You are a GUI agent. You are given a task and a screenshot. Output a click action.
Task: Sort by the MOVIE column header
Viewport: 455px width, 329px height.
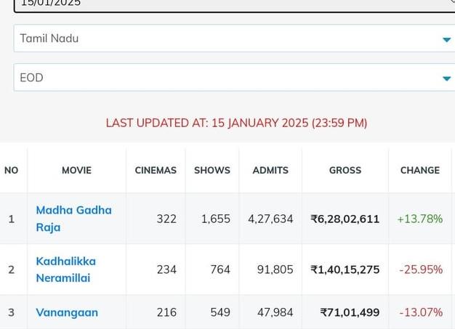76,170
